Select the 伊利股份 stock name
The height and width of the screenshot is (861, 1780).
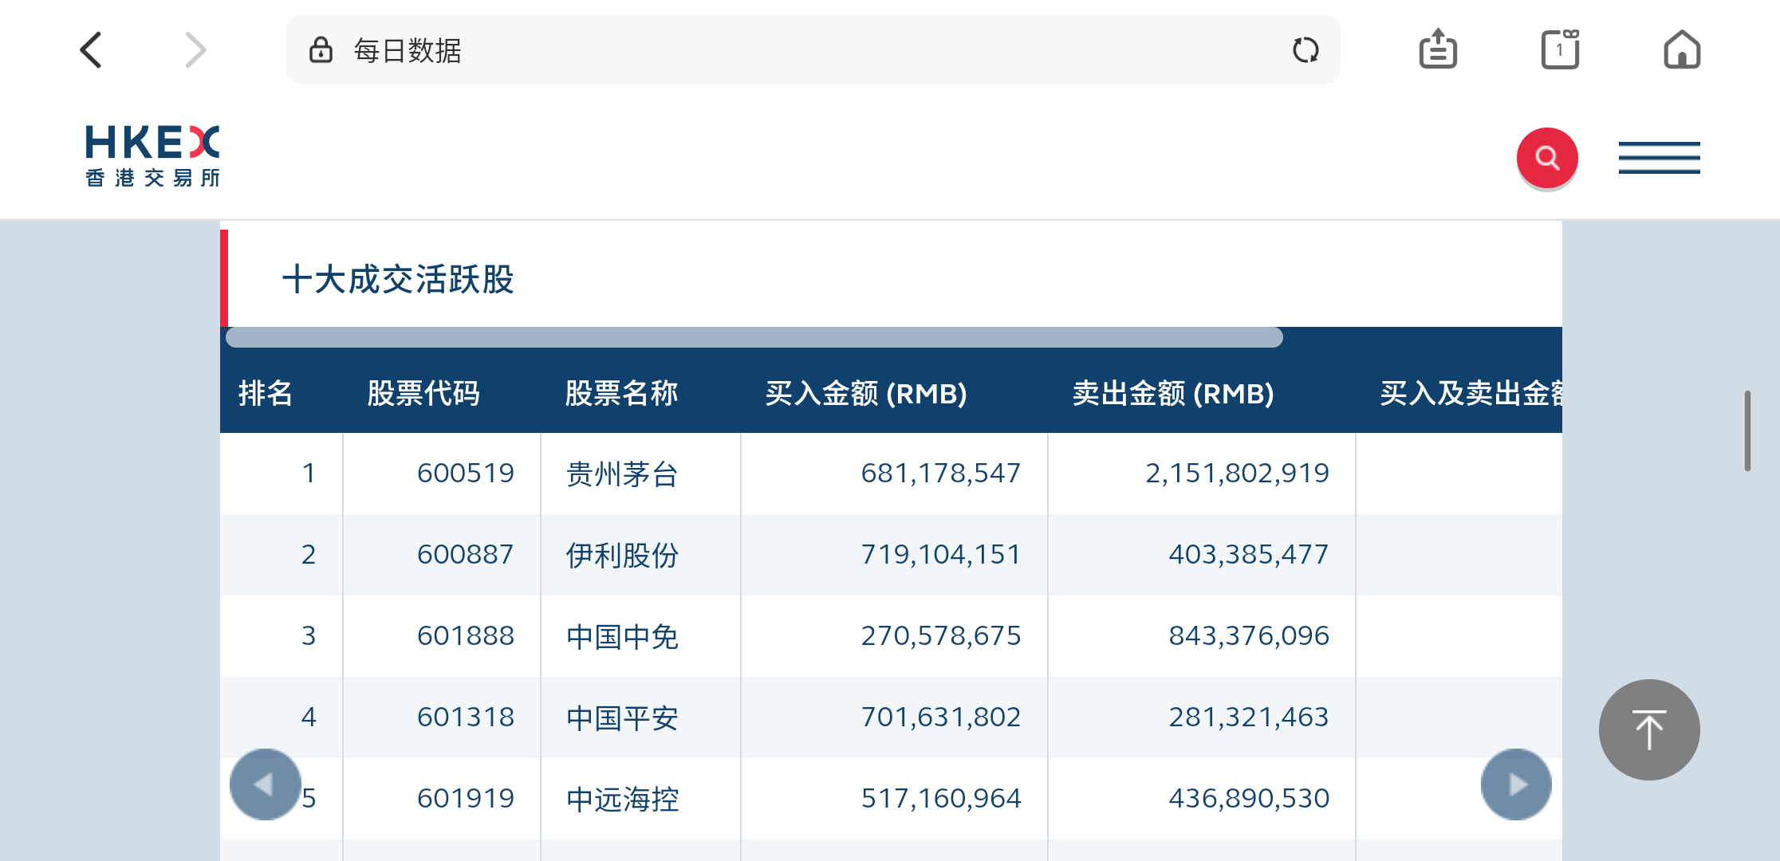point(622,555)
